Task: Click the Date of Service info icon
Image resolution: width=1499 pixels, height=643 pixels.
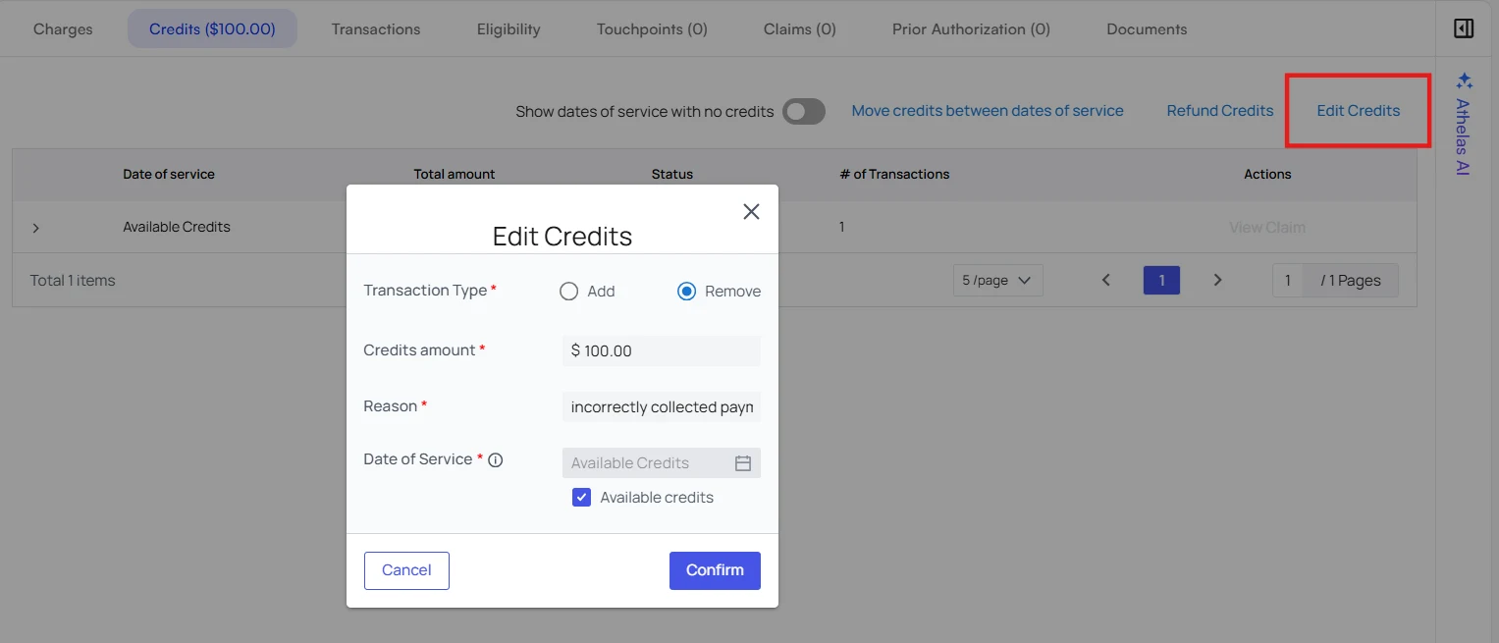Action: 496,459
